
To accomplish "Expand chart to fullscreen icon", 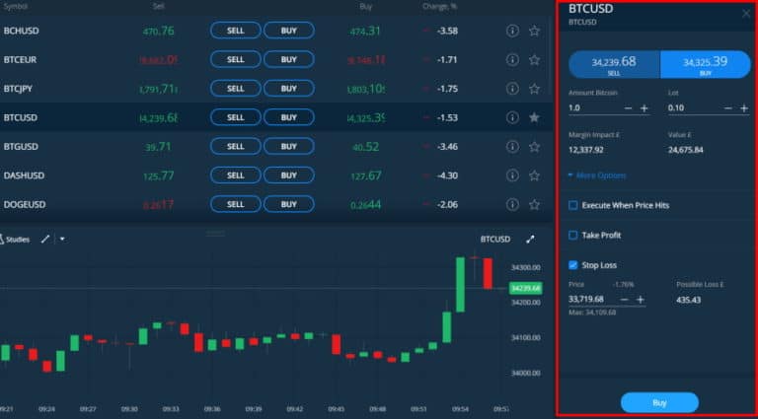I will pos(530,239).
